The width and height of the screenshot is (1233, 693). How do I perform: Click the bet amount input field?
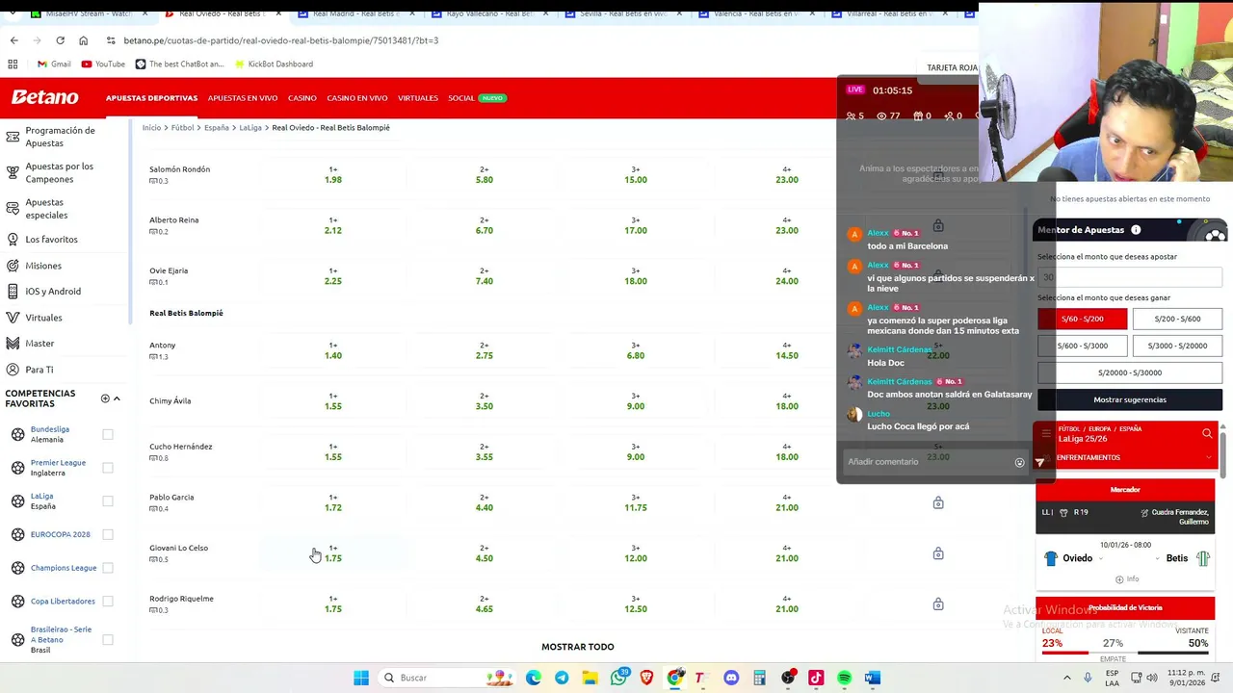tap(1130, 277)
